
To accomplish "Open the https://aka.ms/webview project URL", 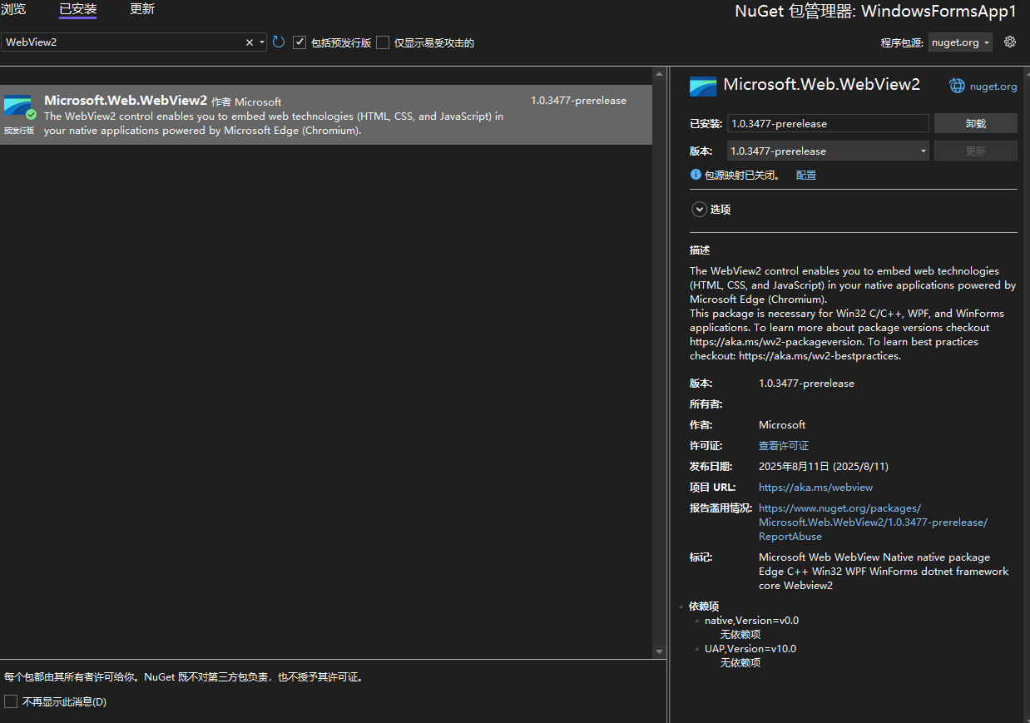I will [x=815, y=487].
